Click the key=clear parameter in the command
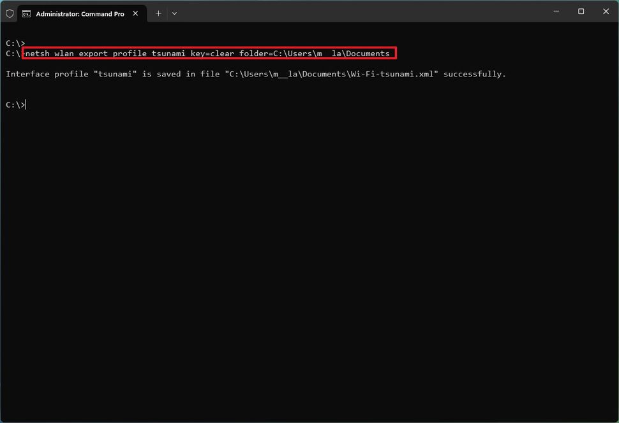This screenshot has height=423, width=619. click(x=213, y=54)
